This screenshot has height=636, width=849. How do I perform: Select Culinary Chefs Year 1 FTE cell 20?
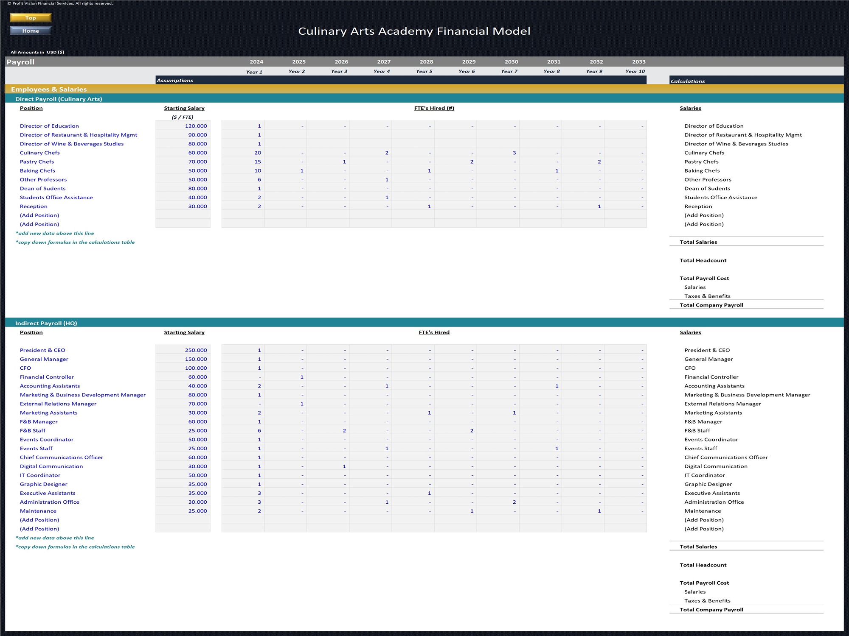243,153
